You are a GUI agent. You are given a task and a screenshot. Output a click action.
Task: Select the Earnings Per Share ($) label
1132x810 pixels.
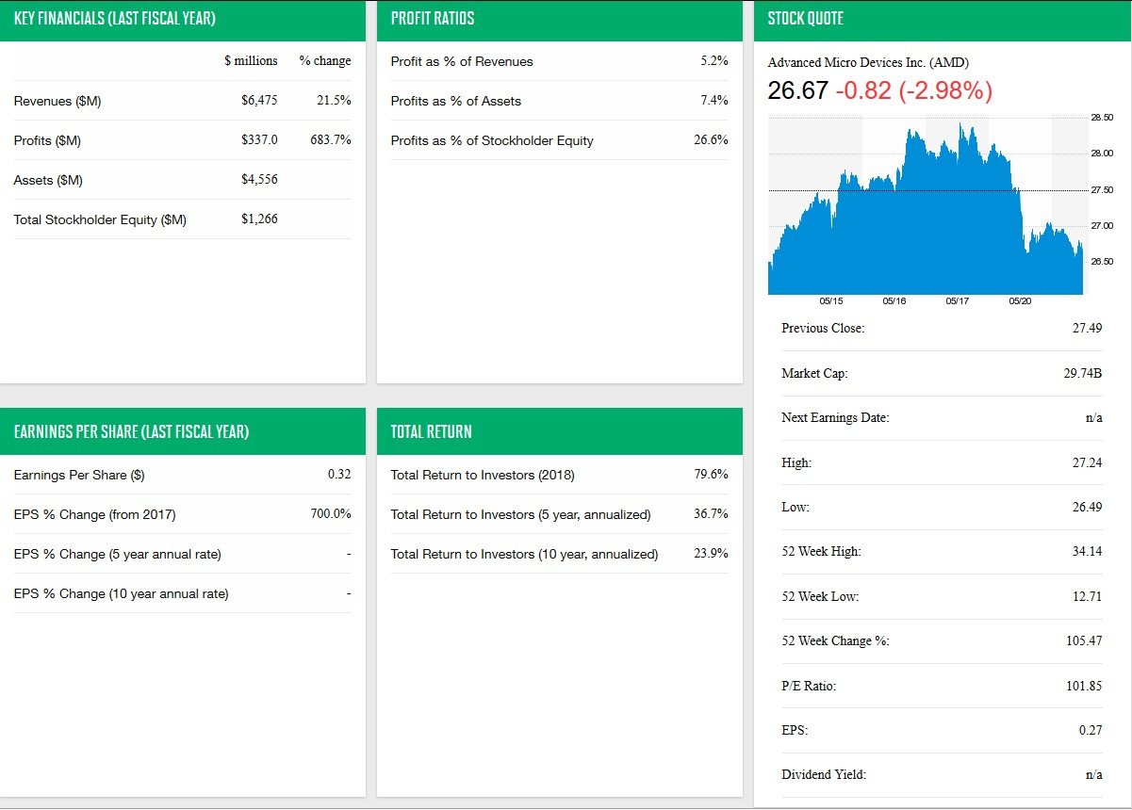click(x=79, y=476)
